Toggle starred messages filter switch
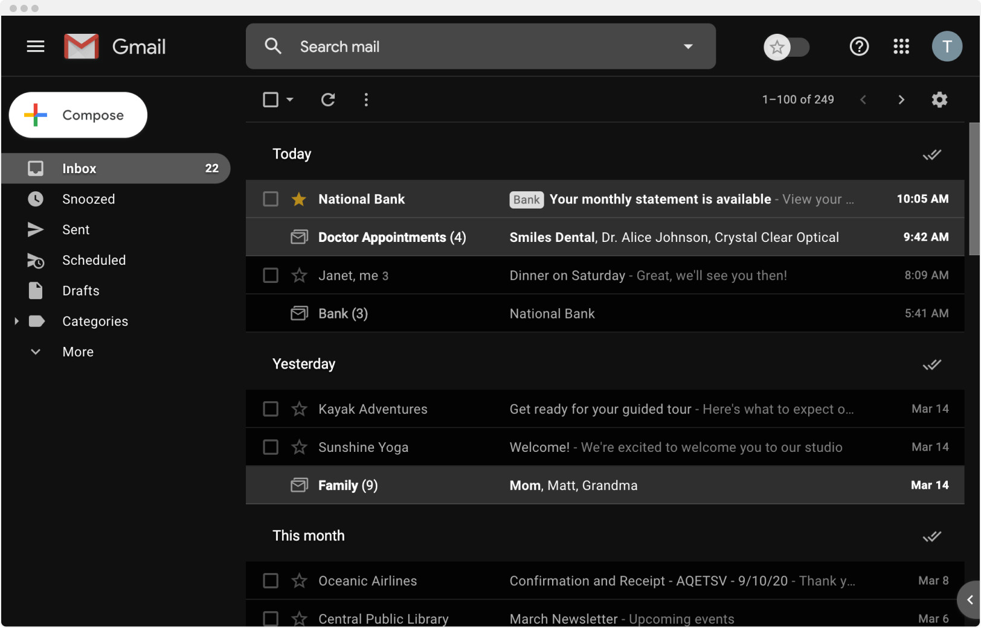The height and width of the screenshot is (628, 981). 786,46
